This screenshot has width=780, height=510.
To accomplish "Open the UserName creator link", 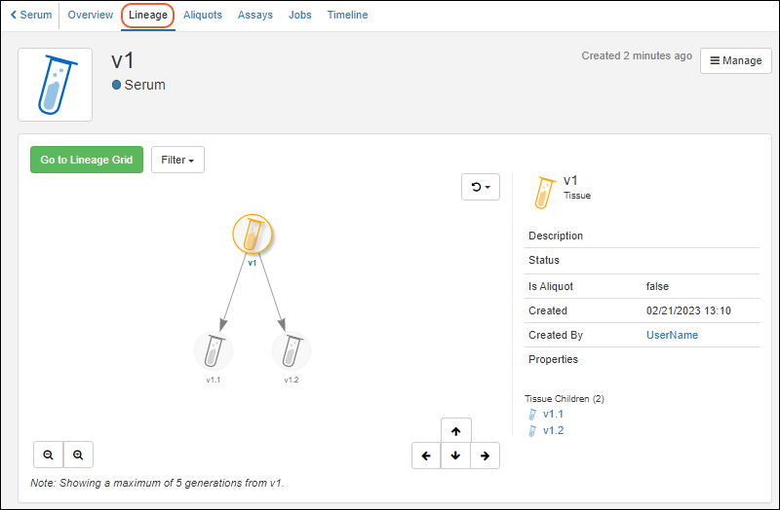I will [x=672, y=335].
